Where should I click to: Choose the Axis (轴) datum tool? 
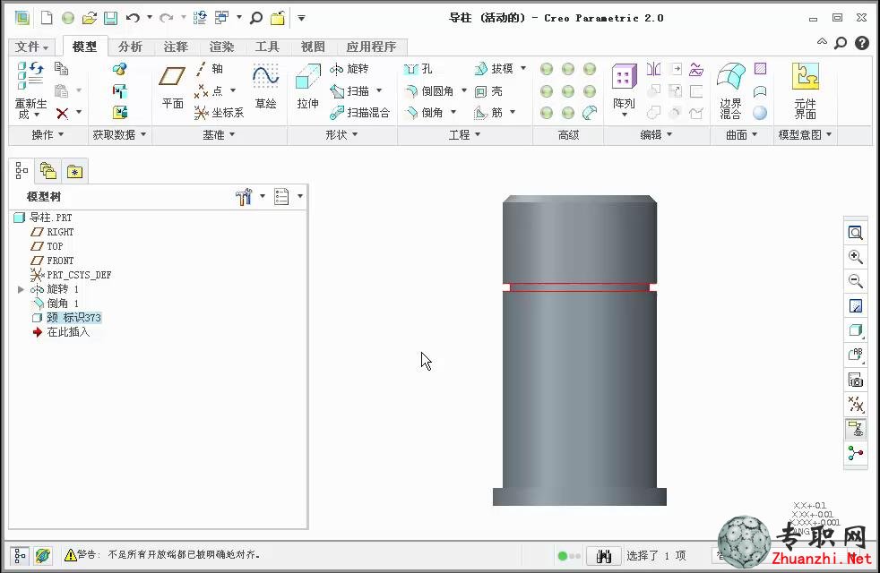coord(210,68)
